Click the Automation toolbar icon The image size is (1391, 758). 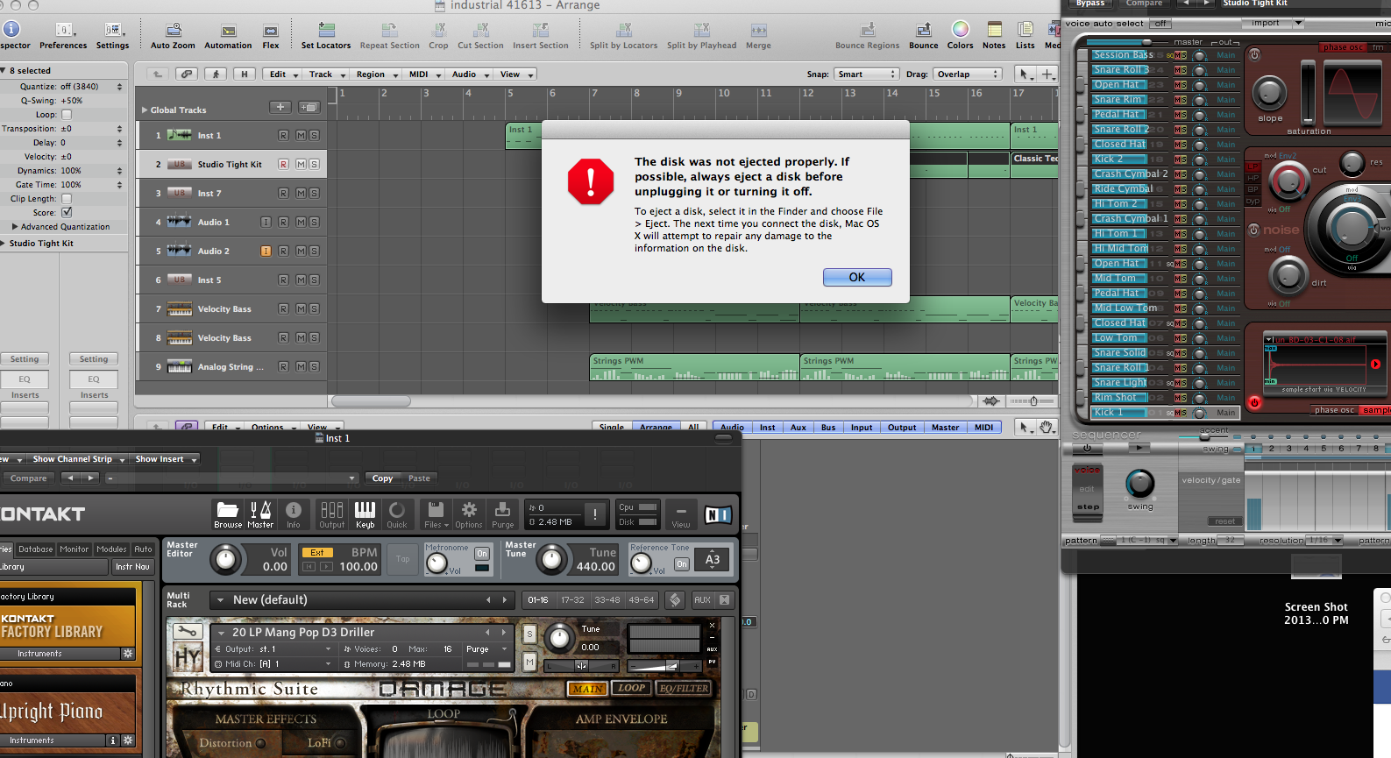228,36
